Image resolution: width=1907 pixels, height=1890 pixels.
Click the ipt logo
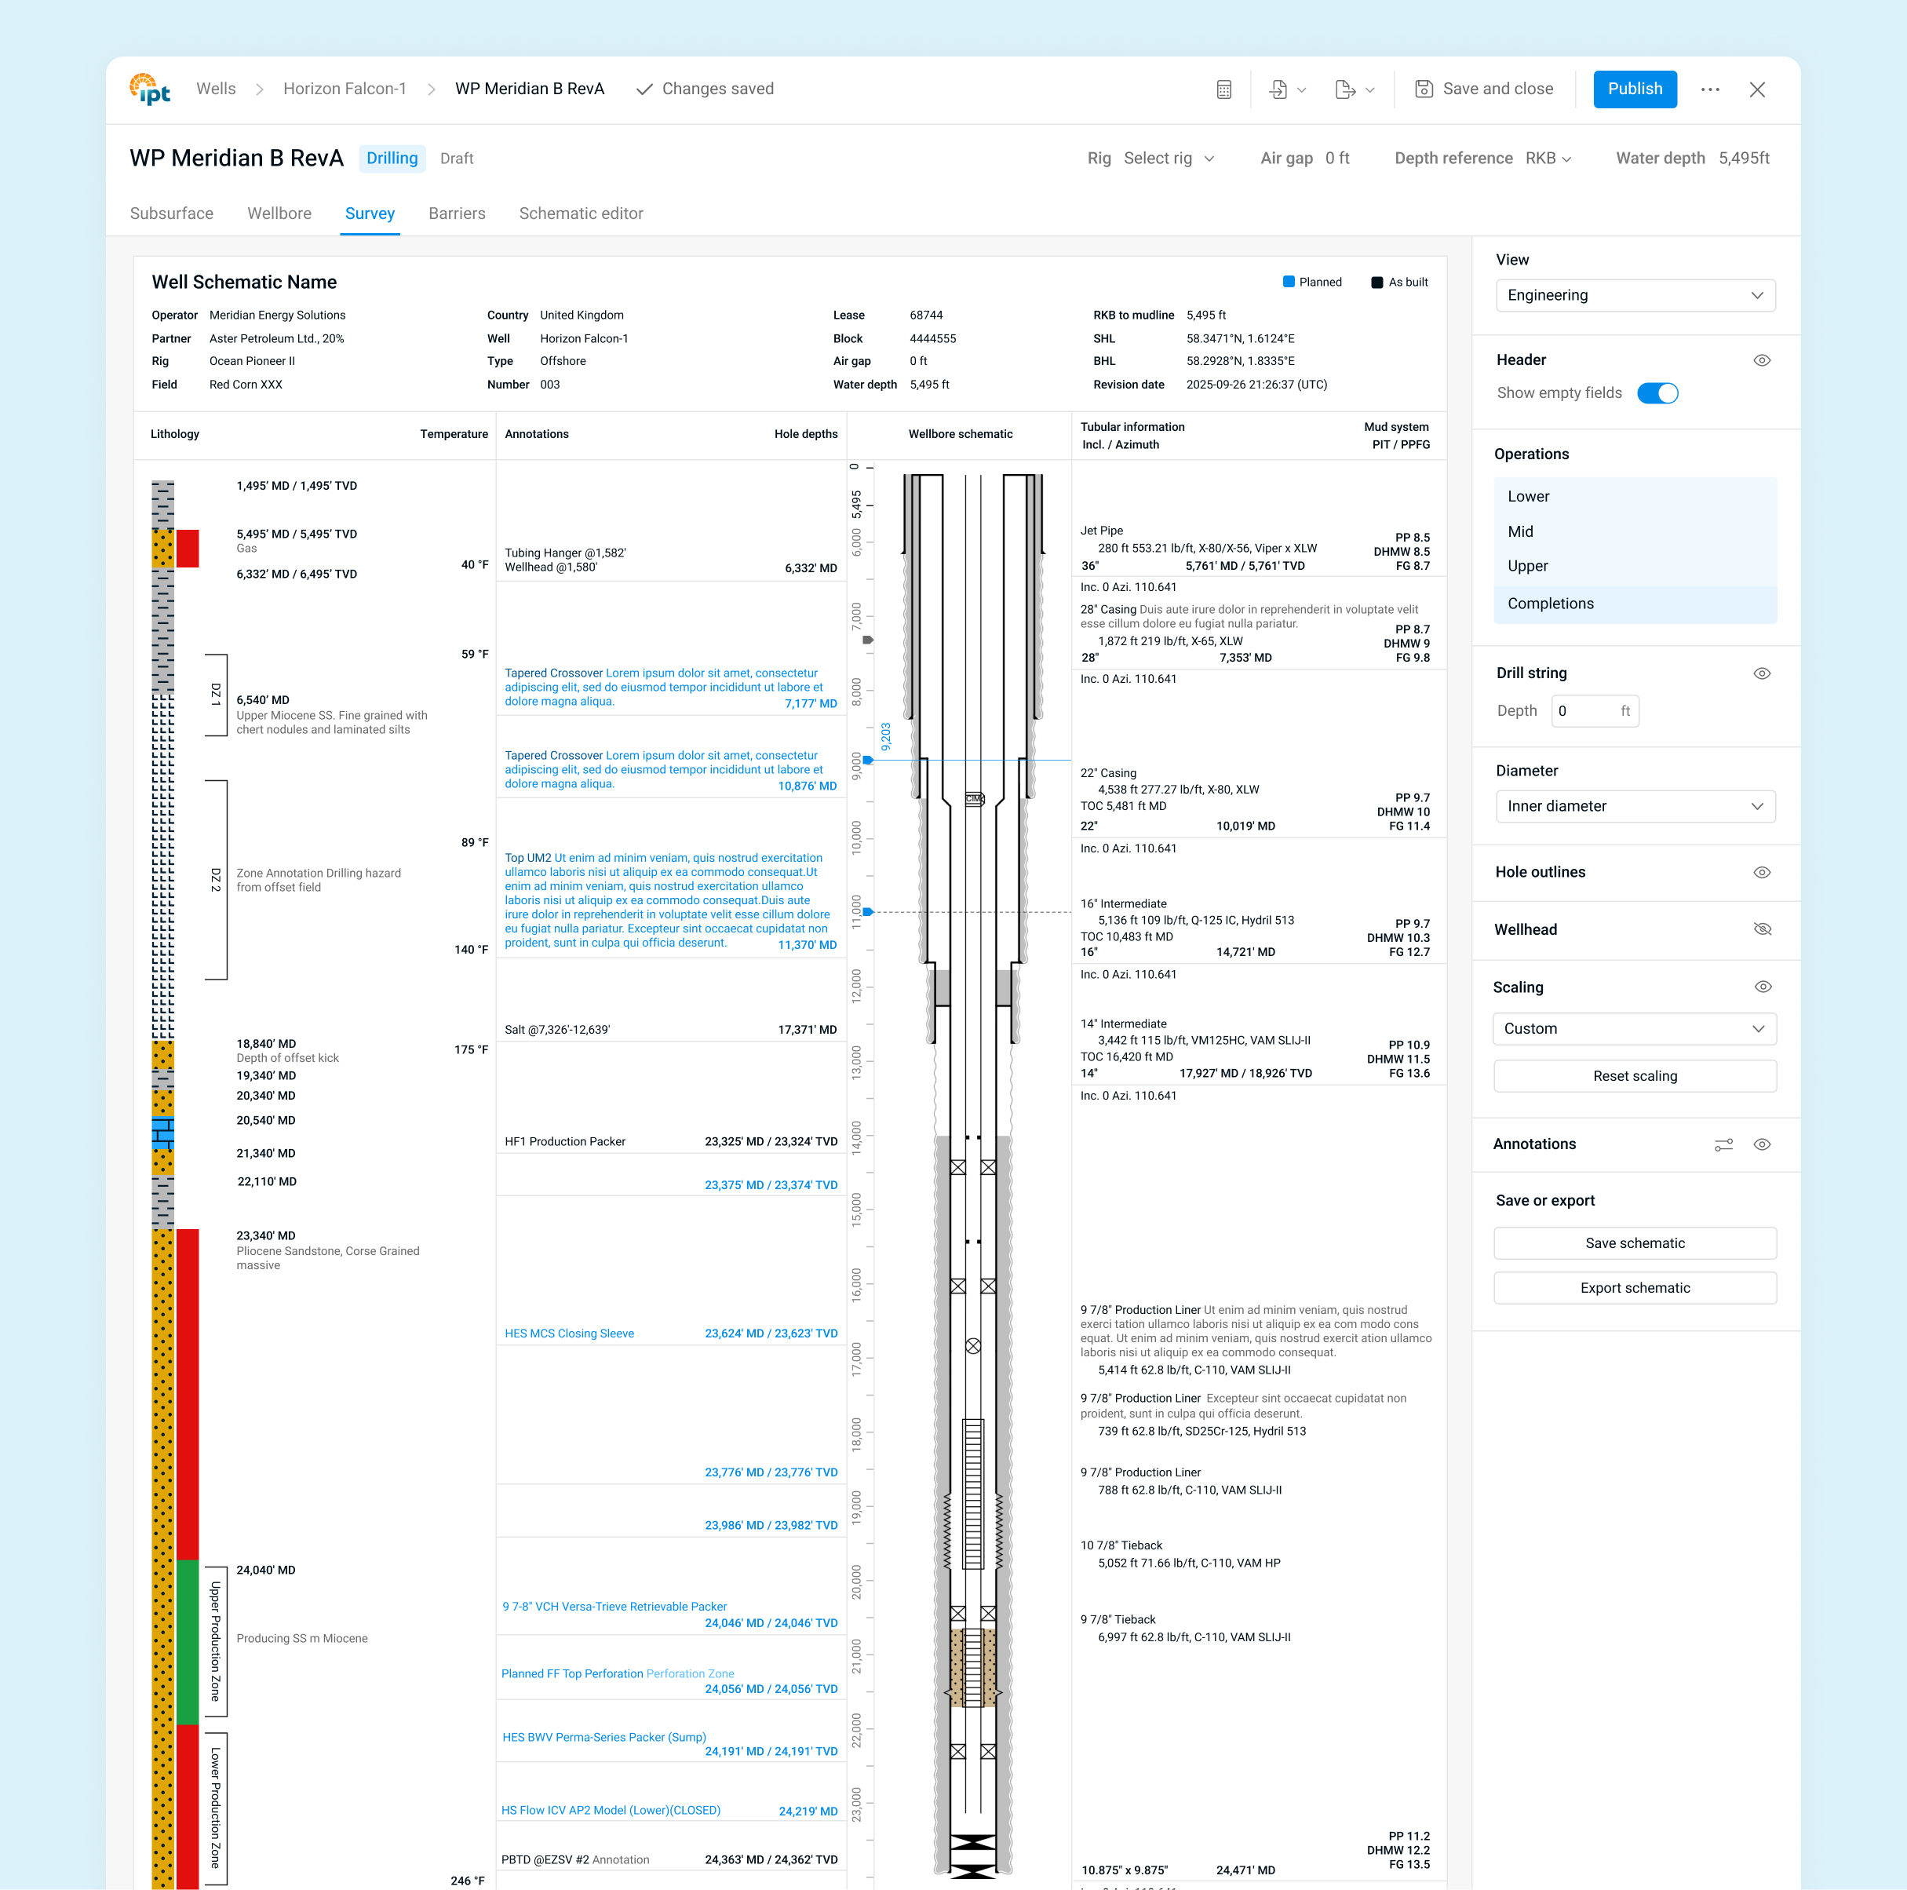pyautogui.click(x=150, y=89)
